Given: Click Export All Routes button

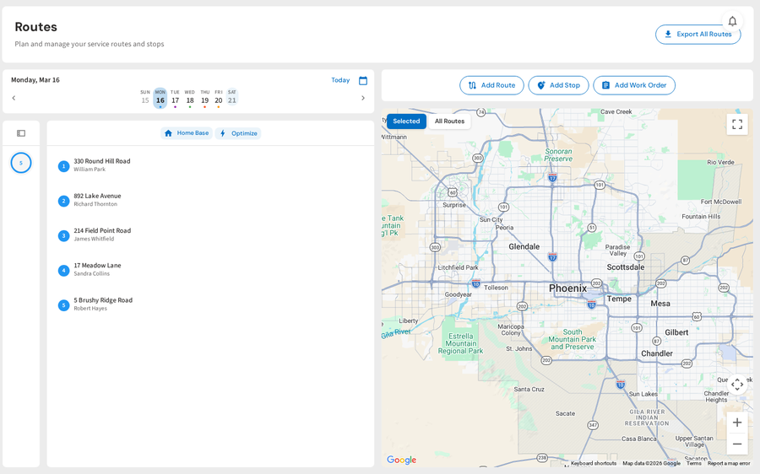Looking at the screenshot, I should pyautogui.click(x=698, y=35).
